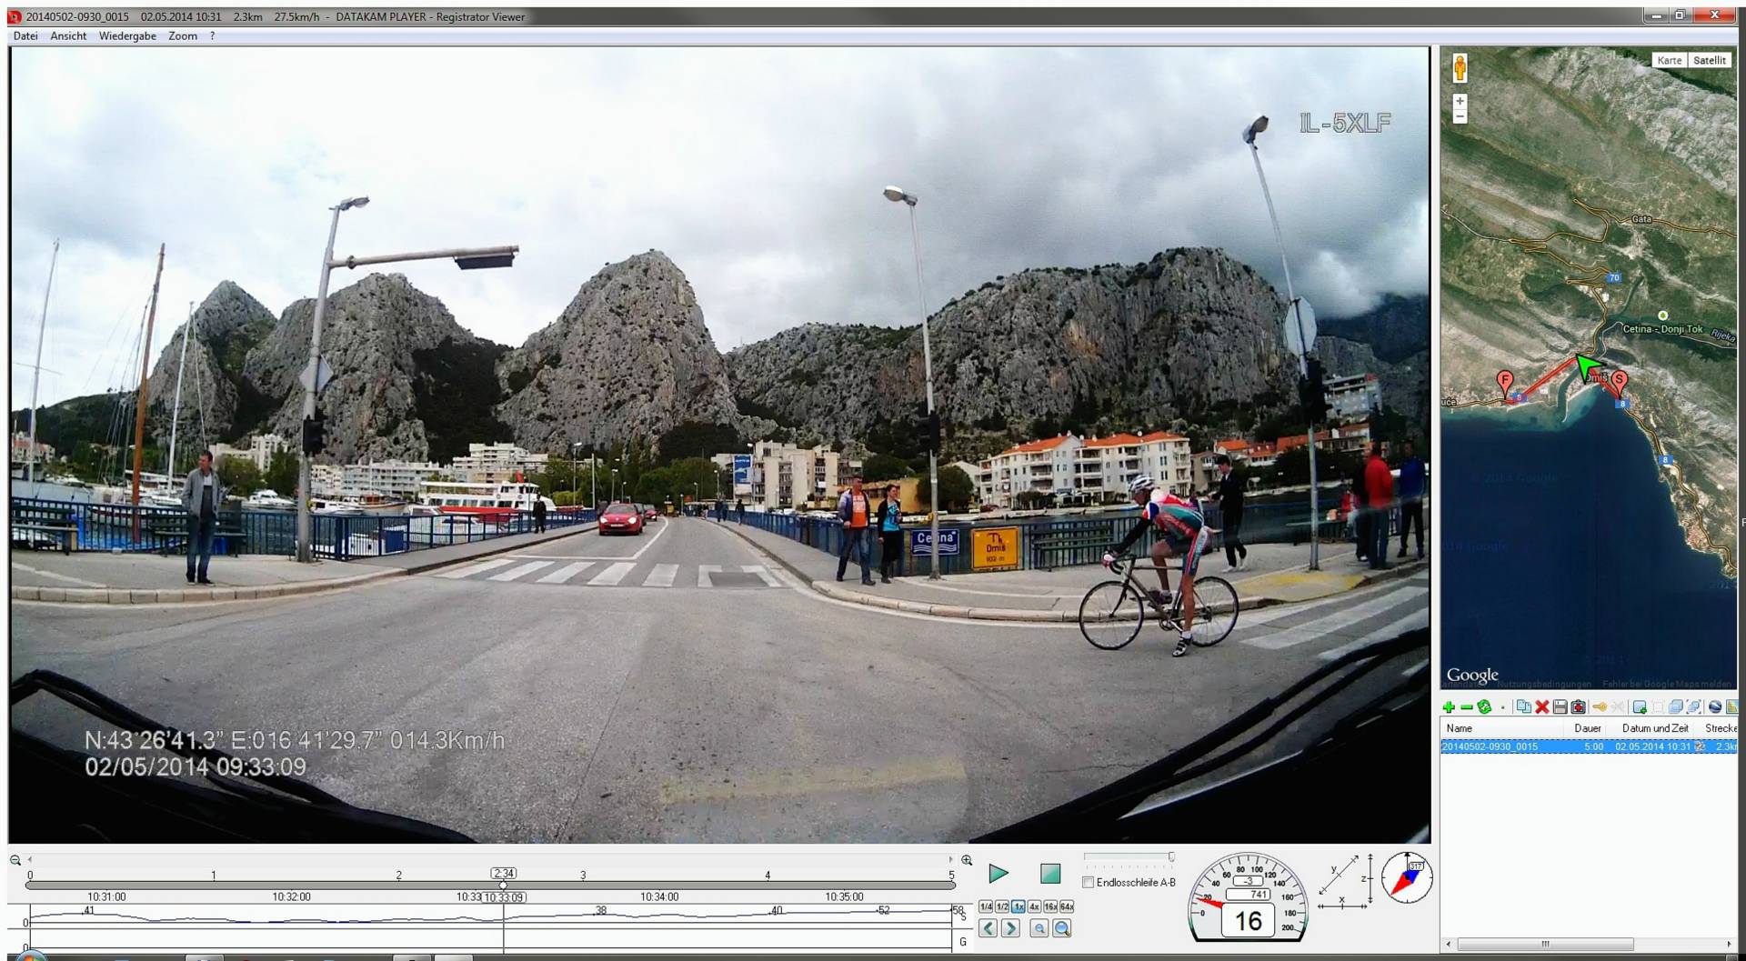
Task: Switch the map to Karte view
Action: (x=1669, y=60)
